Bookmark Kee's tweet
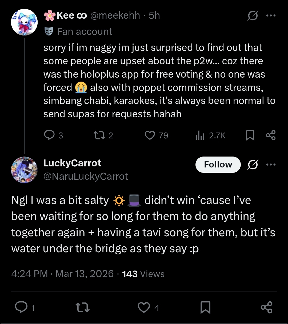Image resolution: width=288 pixels, height=324 pixels. tap(250, 135)
